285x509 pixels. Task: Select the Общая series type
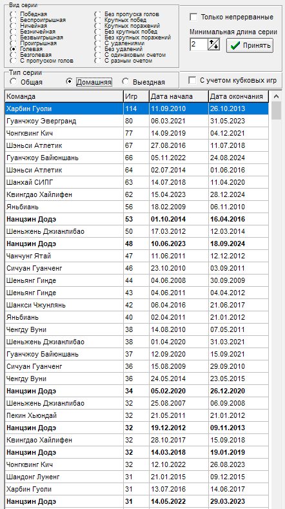pyautogui.click(x=14, y=81)
